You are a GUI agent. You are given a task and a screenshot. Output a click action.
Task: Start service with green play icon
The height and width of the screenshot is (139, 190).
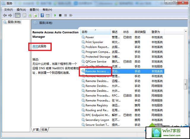(55, 15)
